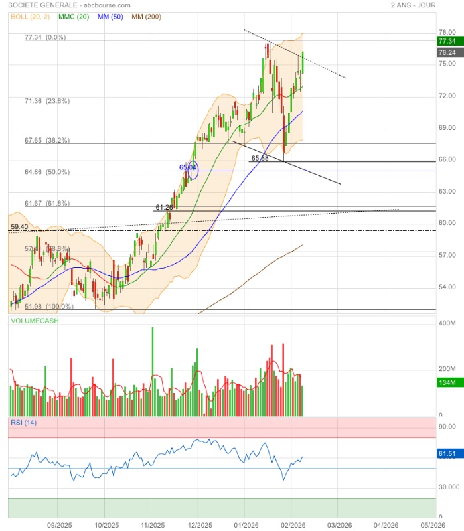Viewport: 464px width, 531px height.
Task: Click the 61.26 support level label
Action: click(164, 207)
